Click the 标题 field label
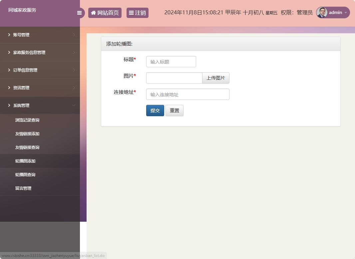Screen dimensions: 355x259 [130, 59]
